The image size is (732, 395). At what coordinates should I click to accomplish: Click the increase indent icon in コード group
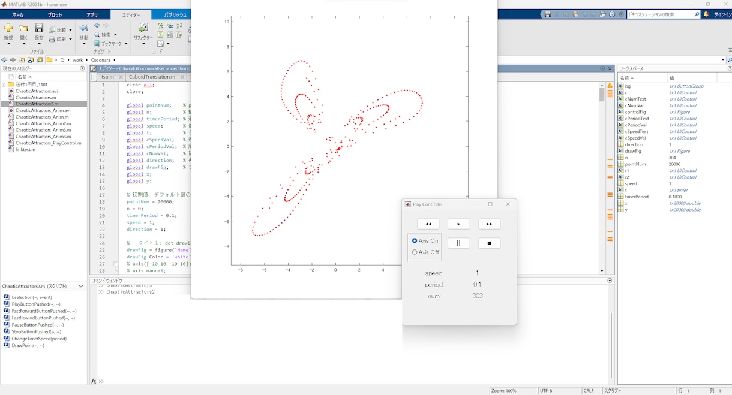click(x=170, y=35)
